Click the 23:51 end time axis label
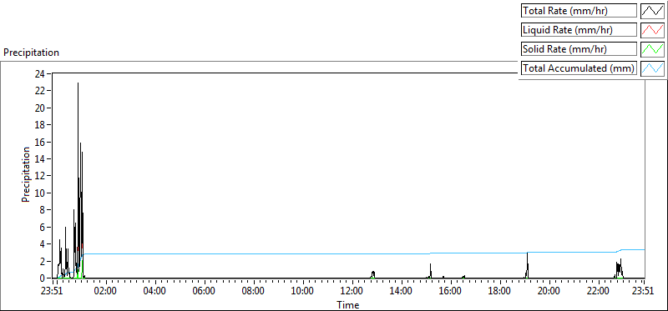Viewport: 668px width, 311px height. 642,291
